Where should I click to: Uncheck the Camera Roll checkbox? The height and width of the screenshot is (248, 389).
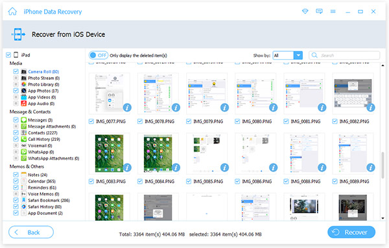pos(16,71)
